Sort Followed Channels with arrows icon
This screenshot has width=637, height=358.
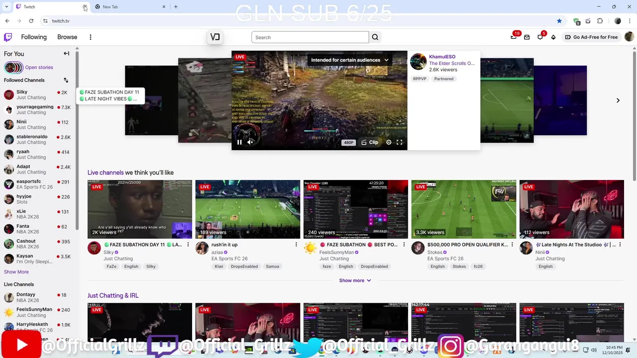(x=66, y=80)
